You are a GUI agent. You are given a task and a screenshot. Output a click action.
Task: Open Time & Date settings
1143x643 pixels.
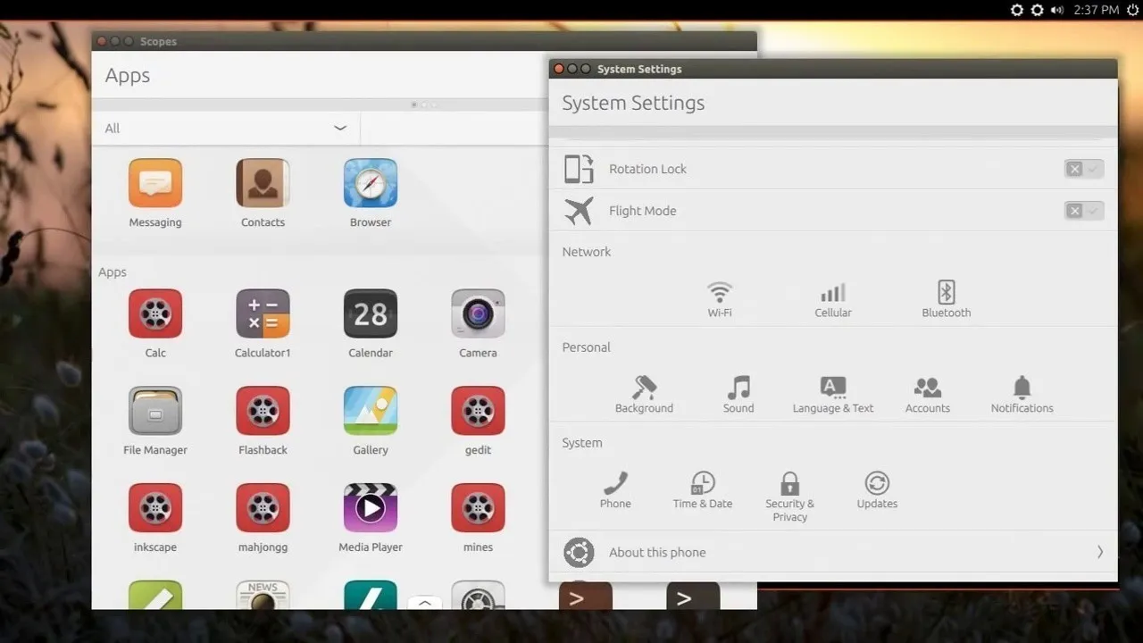pyautogui.click(x=702, y=489)
